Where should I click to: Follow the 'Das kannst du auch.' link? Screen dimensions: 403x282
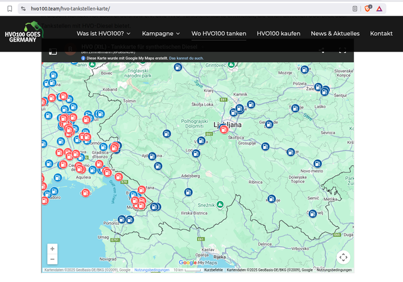point(186,59)
